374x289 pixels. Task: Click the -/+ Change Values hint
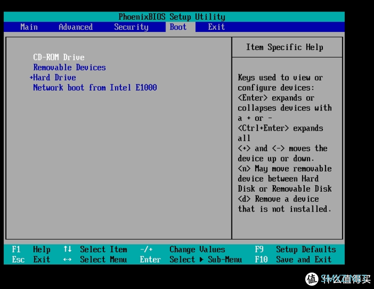183,249
